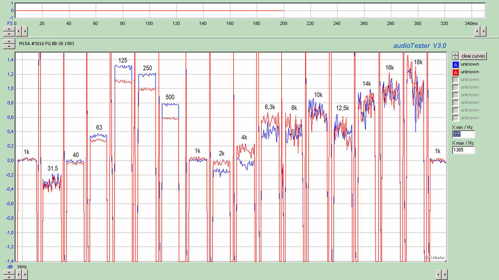499x280 pixels.
Task: Click the audioTester V3.0 label
Action: [x=419, y=45]
